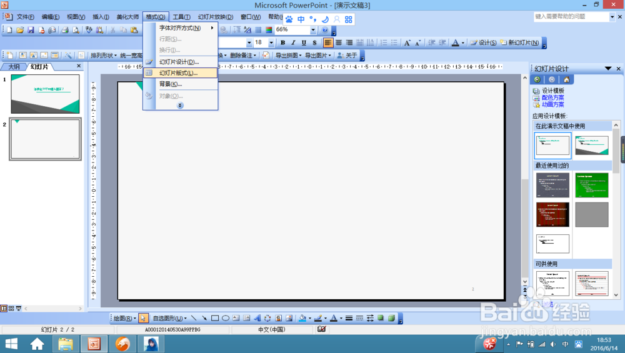Screen dimensions: 625x353
Task: Open 导出拼图 dropdown
Action: click(x=288, y=56)
